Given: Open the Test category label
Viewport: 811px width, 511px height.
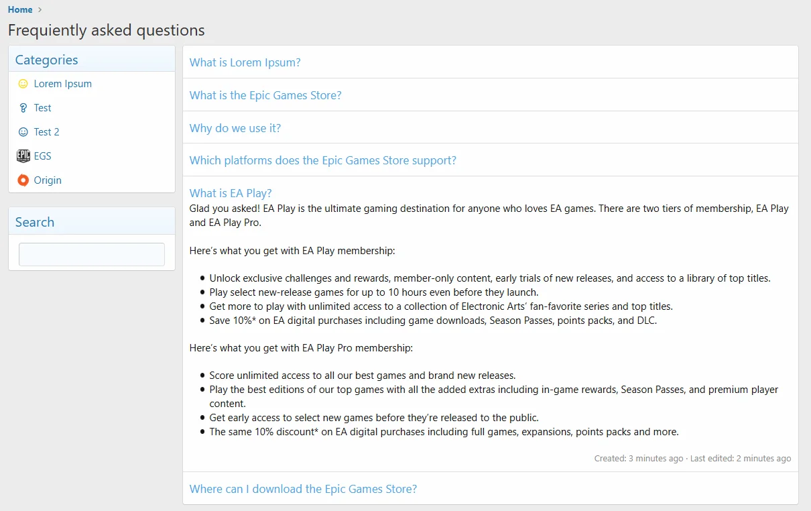Looking at the screenshot, I should coord(43,108).
